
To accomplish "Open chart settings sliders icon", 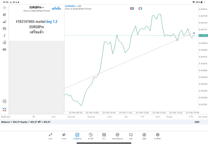I will click(x=4, y=29).
